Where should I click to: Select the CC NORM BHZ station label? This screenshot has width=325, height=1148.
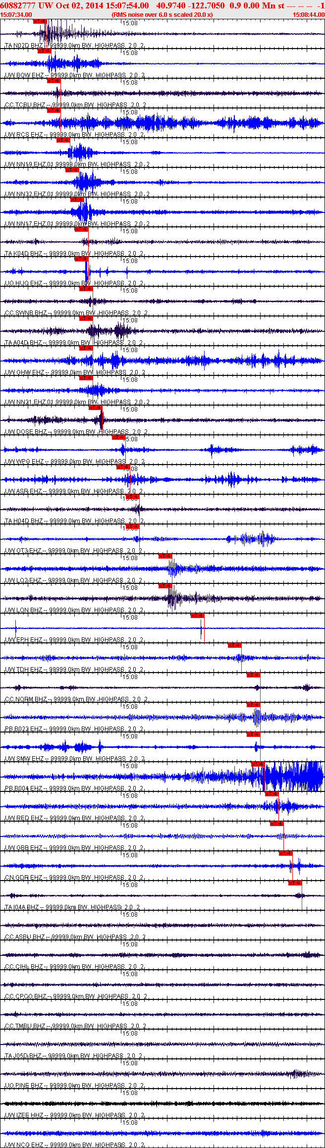pyautogui.click(x=77, y=699)
